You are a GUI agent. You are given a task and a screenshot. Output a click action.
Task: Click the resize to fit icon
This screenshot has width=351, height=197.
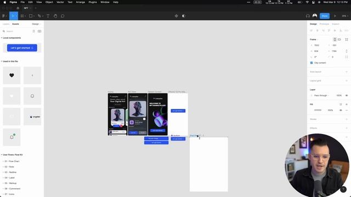[347, 39]
